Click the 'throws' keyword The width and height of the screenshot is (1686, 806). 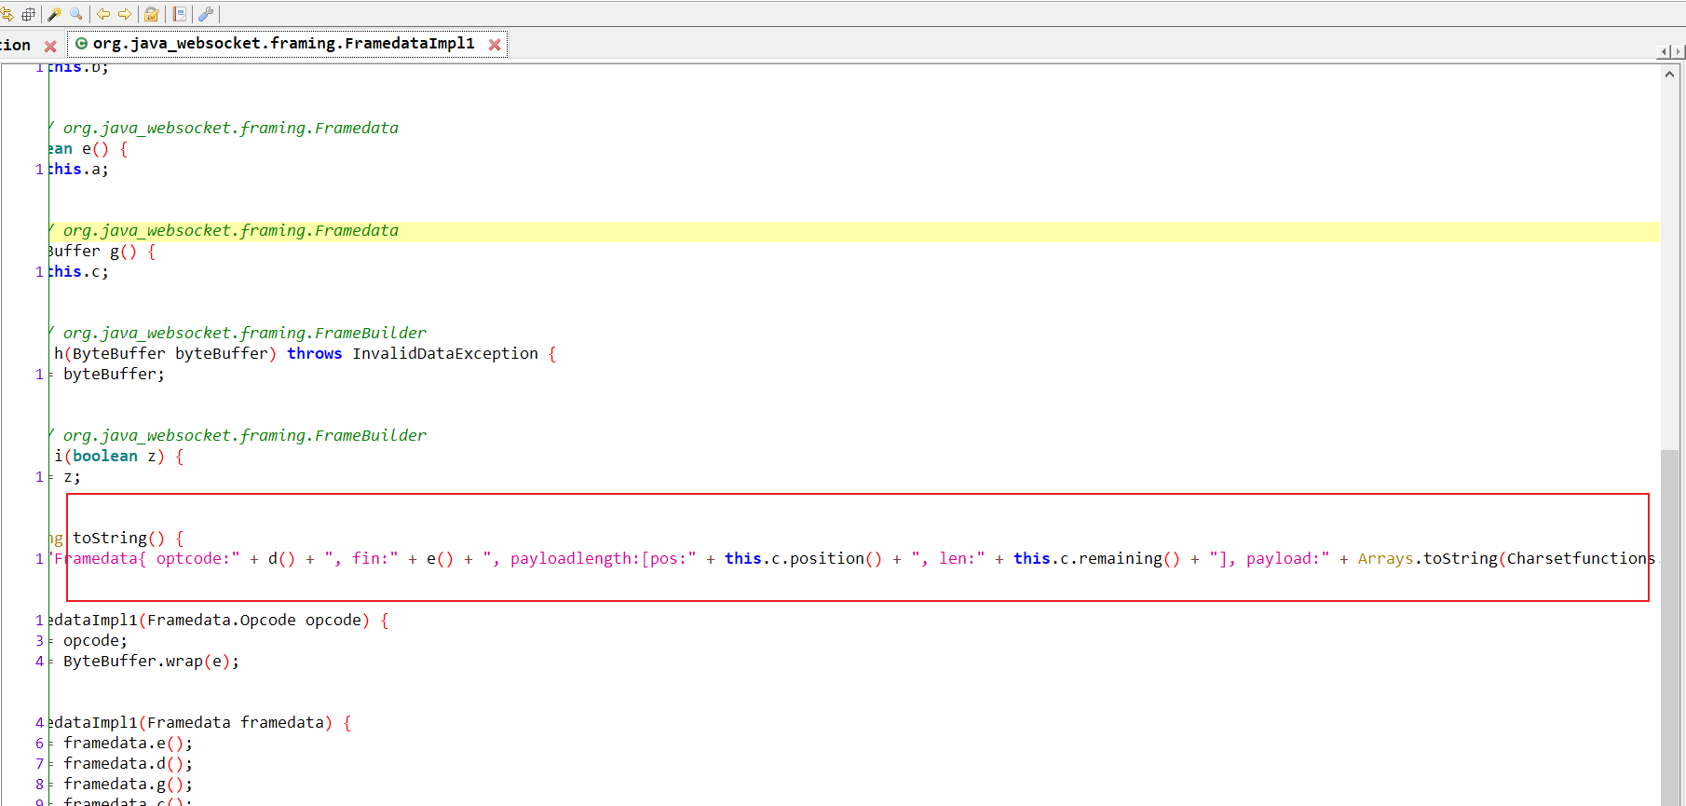pyautogui.click(x=315, y=353)
